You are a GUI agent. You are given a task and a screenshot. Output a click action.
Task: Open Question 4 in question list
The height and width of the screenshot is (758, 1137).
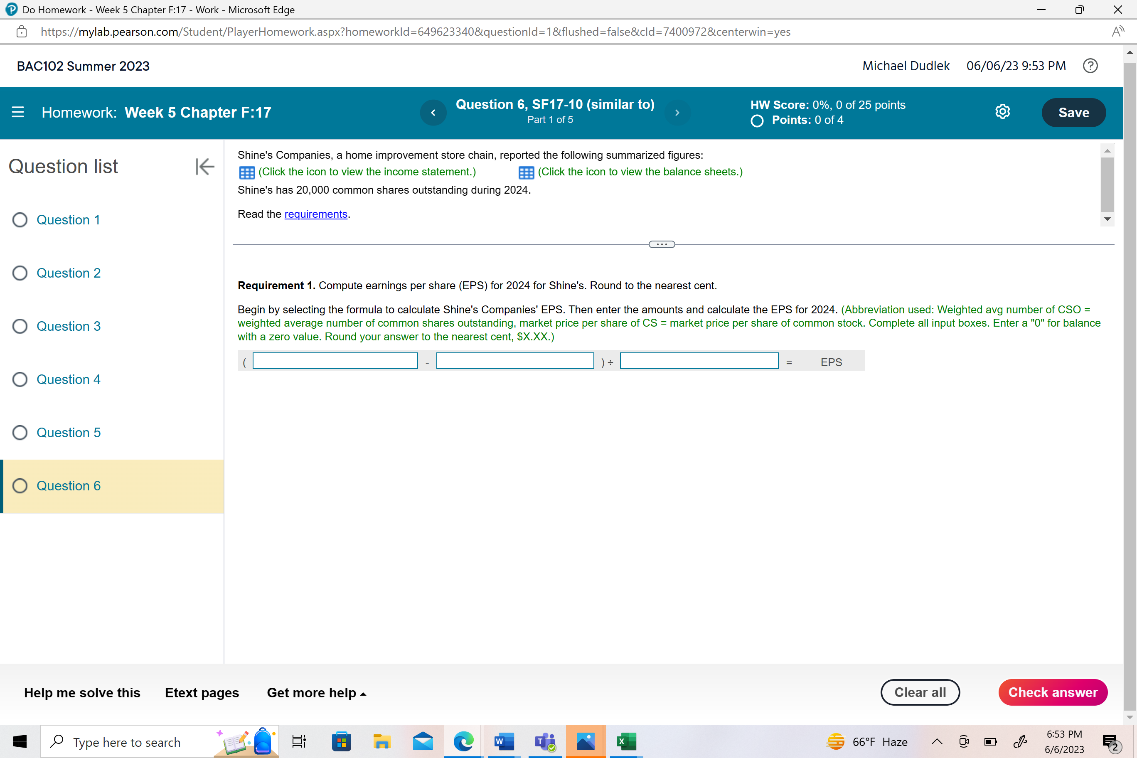click(68, 379)
